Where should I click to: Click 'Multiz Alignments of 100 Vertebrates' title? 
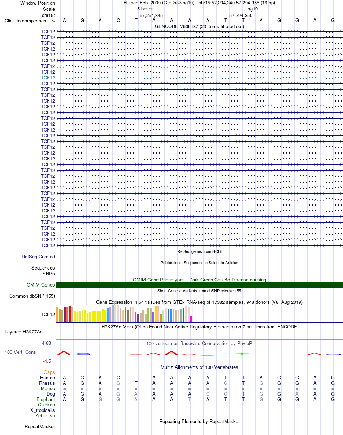tap(199, 367)
